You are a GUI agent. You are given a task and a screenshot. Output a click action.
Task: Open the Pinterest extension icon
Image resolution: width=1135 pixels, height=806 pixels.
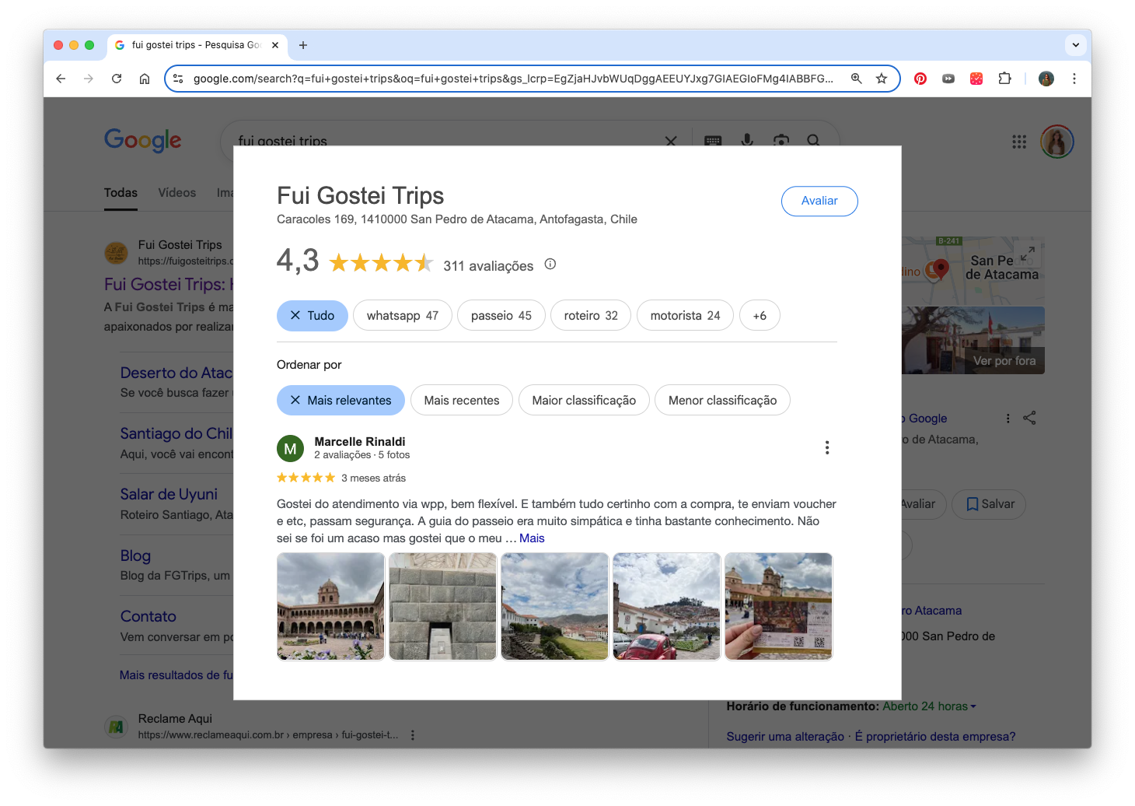[x=920, y=79]
